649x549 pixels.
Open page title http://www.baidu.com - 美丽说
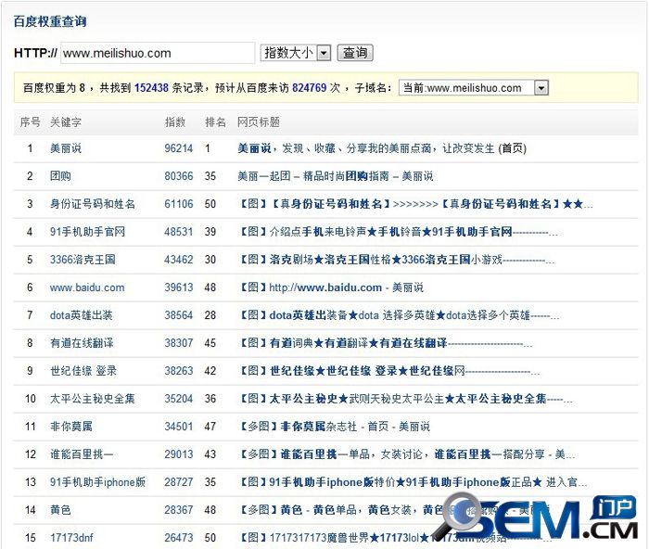coord(330,287)
